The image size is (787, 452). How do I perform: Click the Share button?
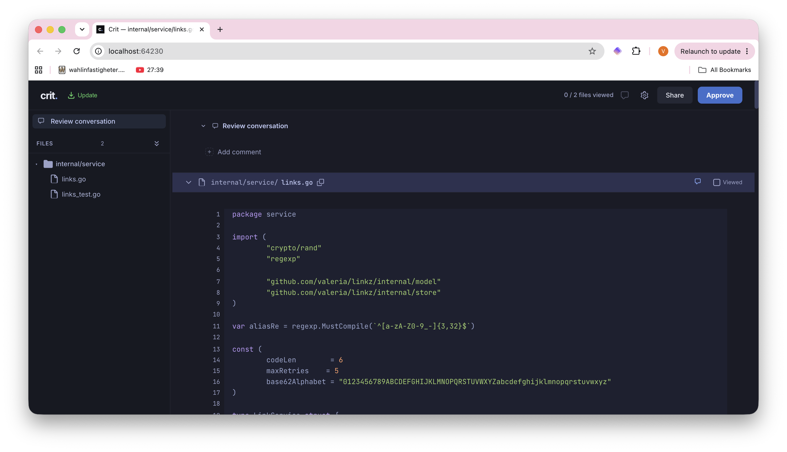click(675, 95)
